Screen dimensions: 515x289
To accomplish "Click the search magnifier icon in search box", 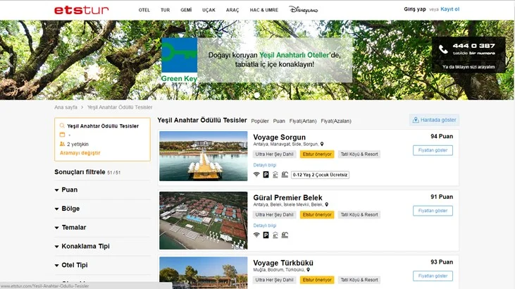I will [62, 125].
